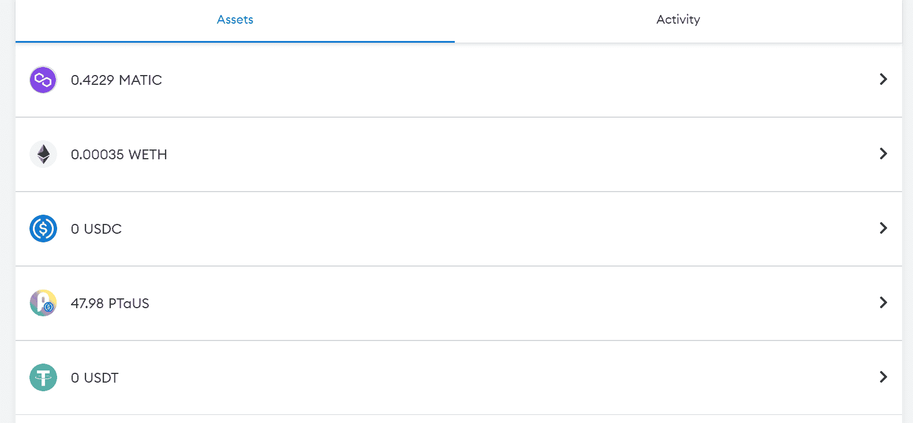Open WETH details via the right chevron
Image resolution: width=913 pixels, height=423 pixels.
[x=883, y=154]
